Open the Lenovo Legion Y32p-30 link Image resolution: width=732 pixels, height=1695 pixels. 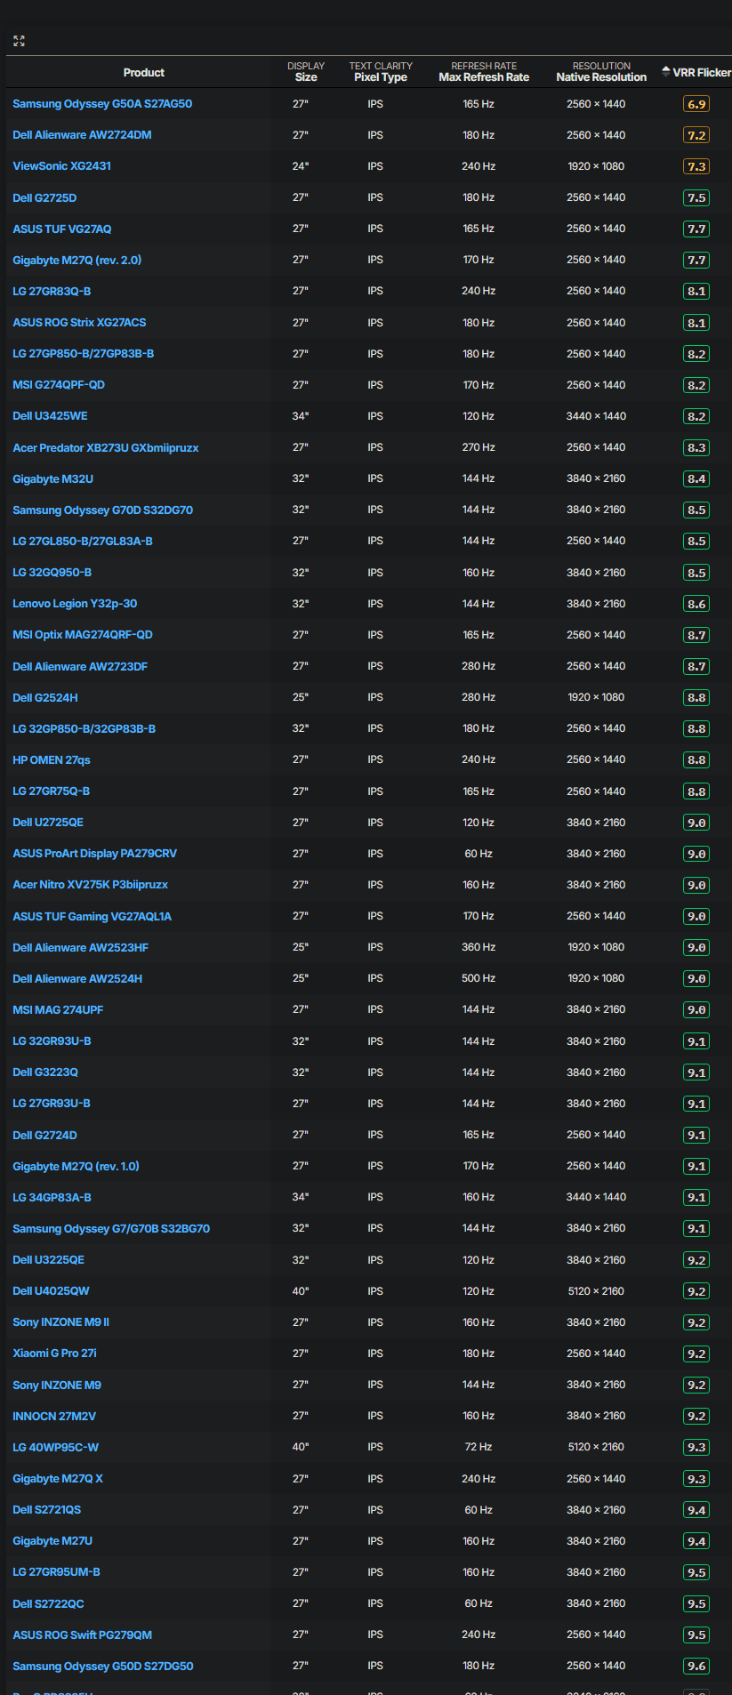click(75, 604)
